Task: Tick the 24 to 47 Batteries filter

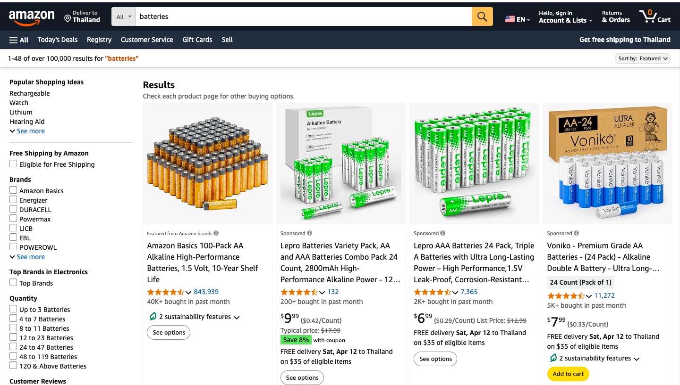Action: pyautogui.click(x=13, y=347)
